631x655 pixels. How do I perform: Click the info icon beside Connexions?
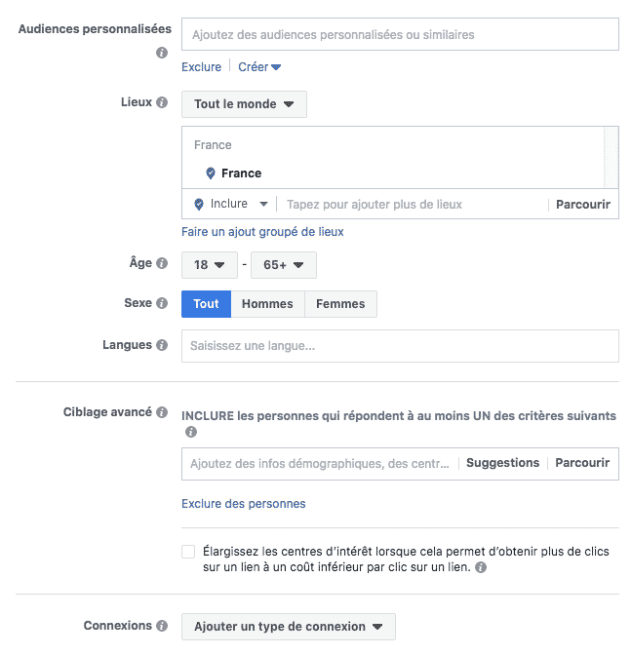(162, 626)
